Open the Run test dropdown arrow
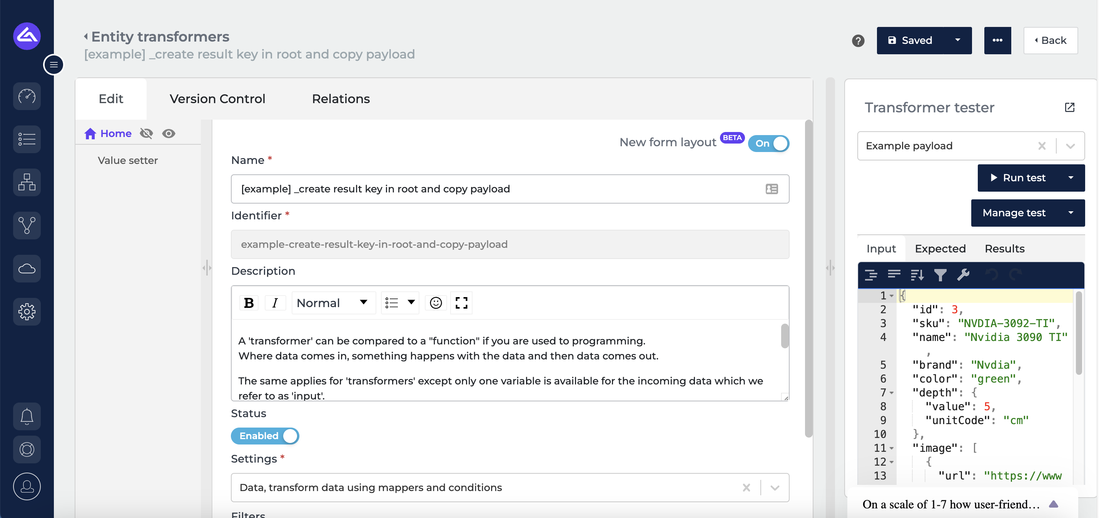 (x=1071, y=178)
